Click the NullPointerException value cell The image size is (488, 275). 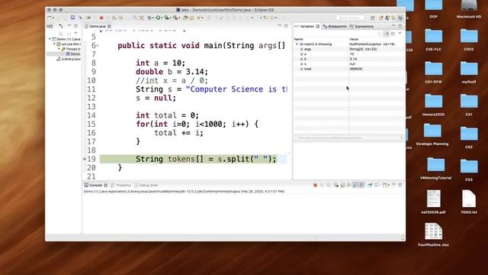tap(372, 44)
